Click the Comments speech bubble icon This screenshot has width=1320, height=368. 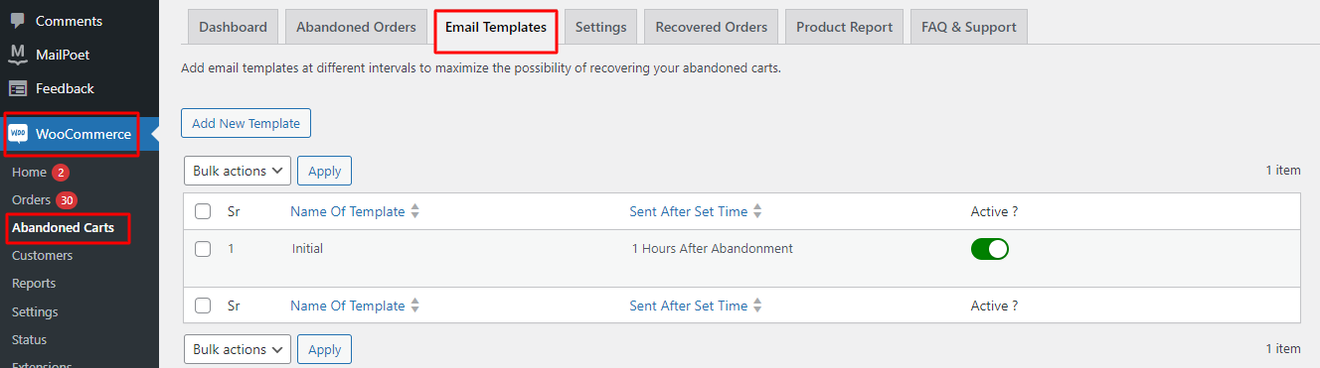[18, 20]
